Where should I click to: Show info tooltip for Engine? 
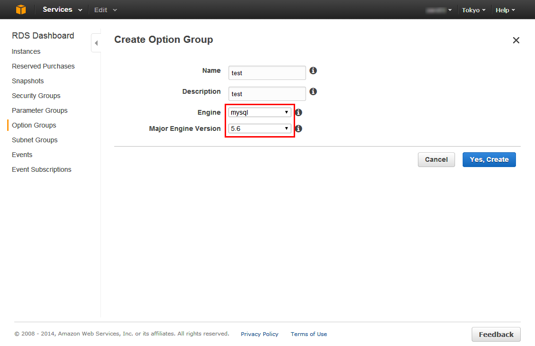pos(298,112)
